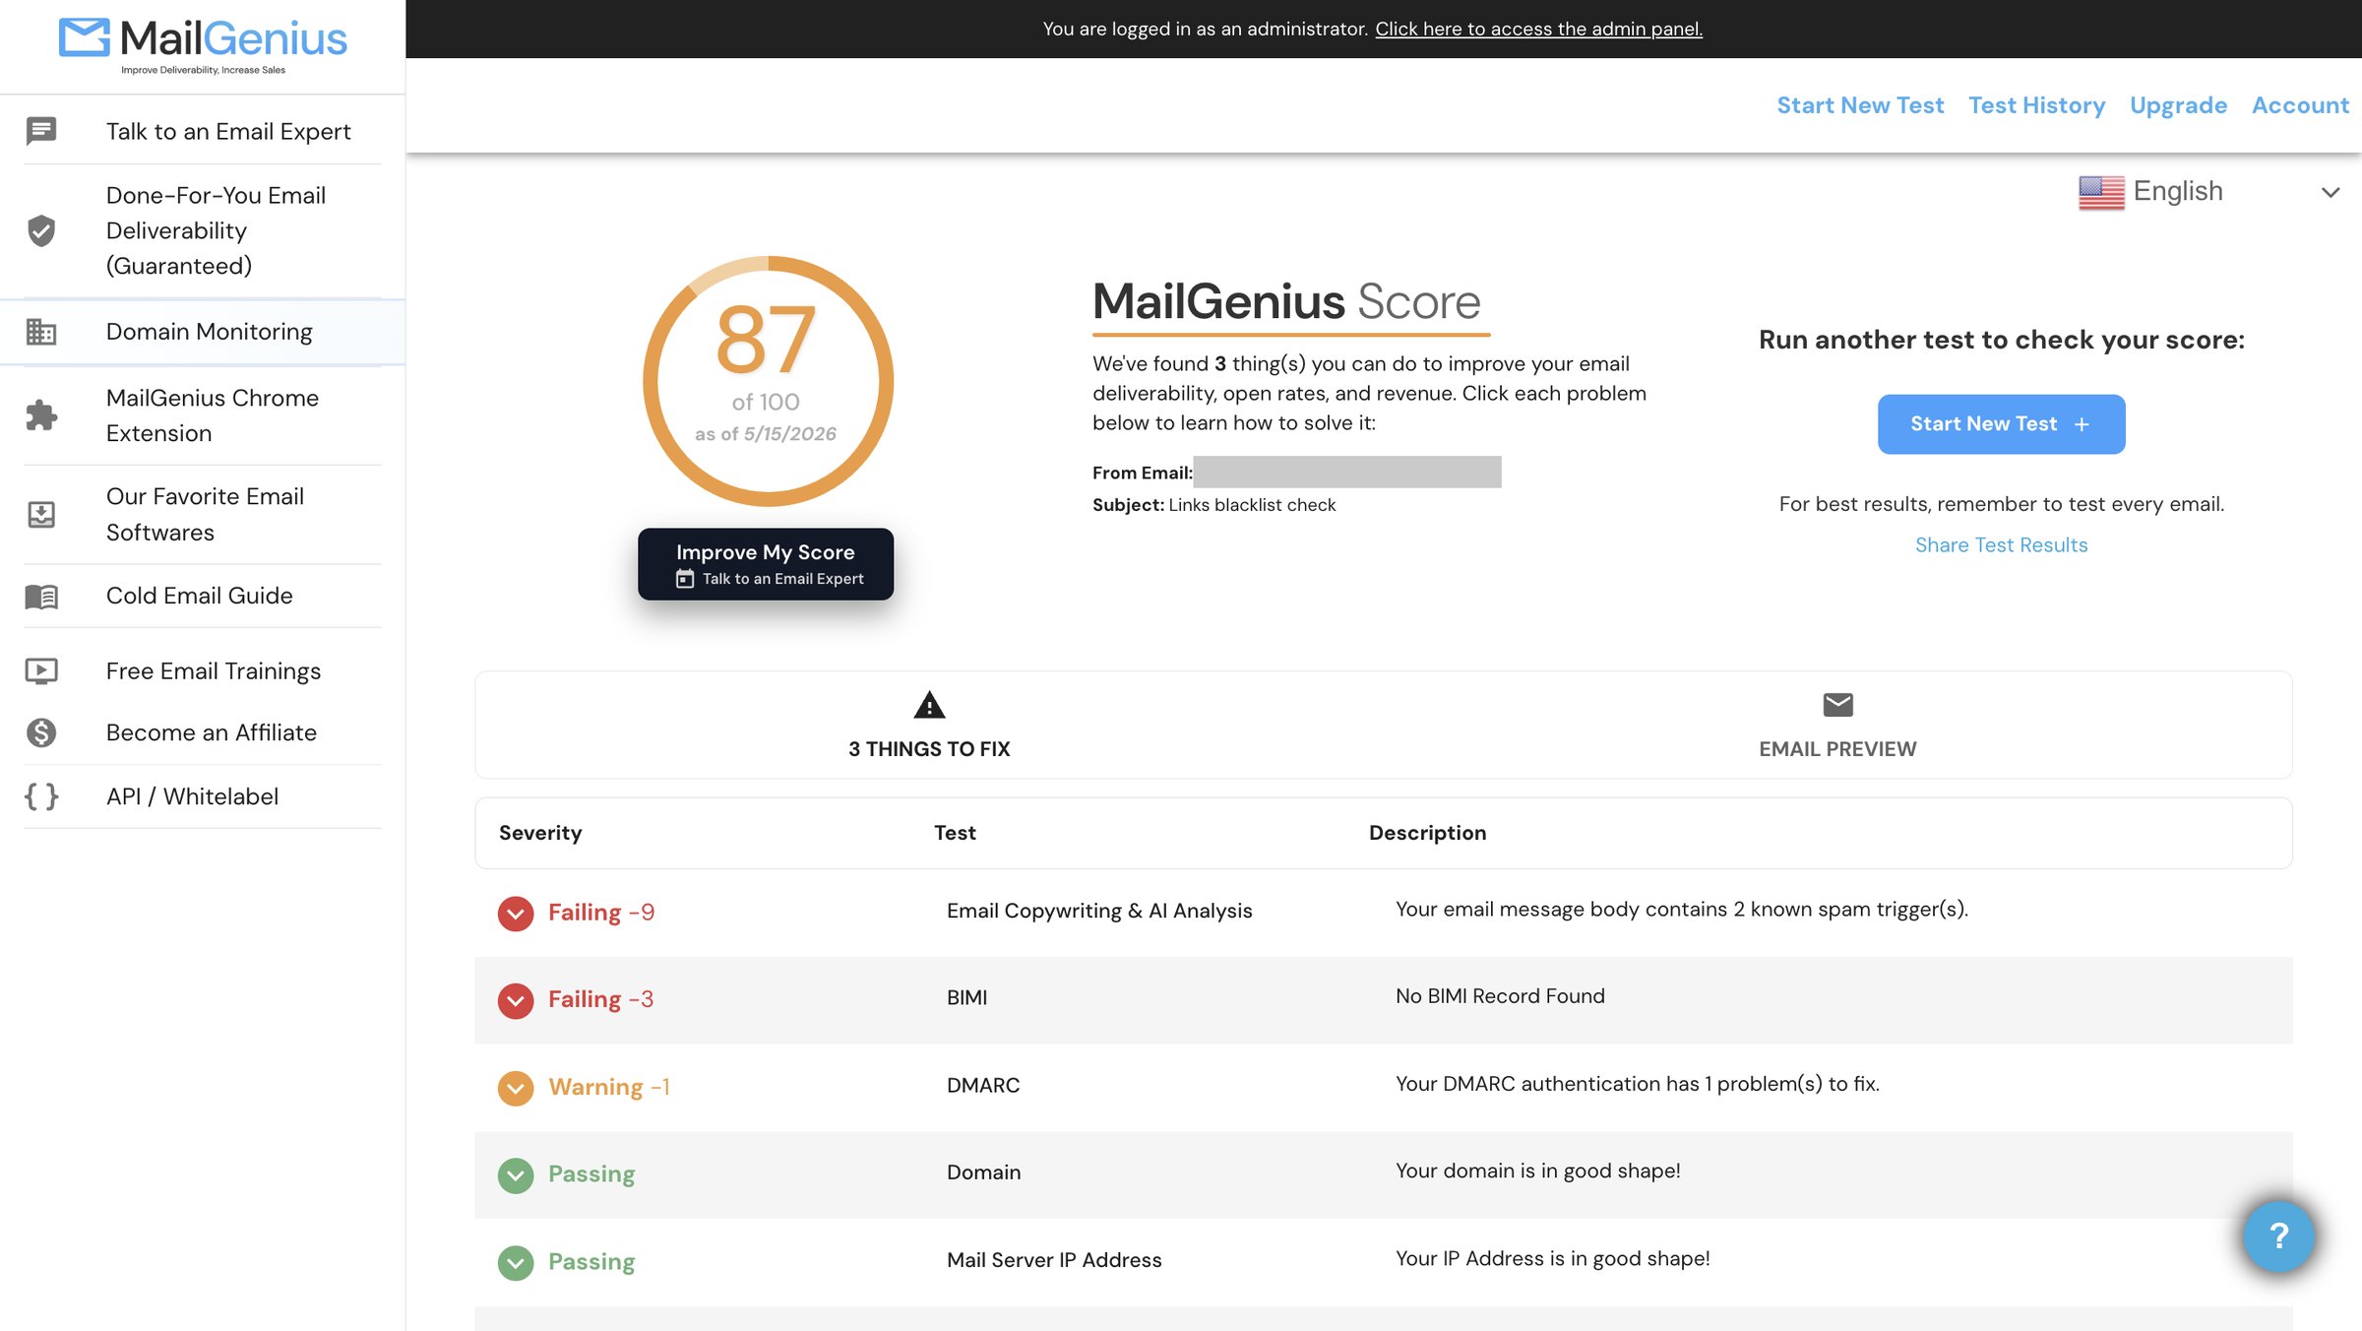
Task: Click the MailGenius logo
Action: coord(203,45)
